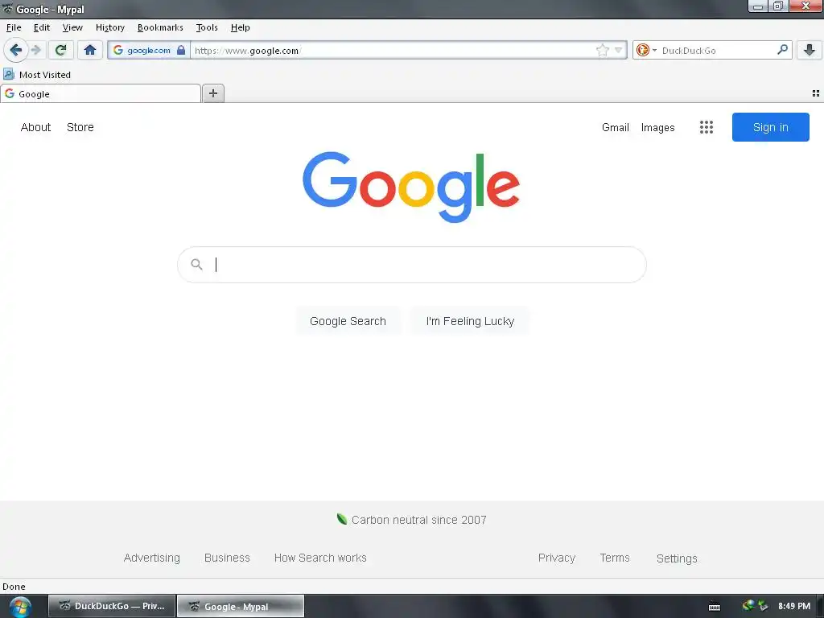
Task: Click the magnifier icon in Google search box
Action: point(196,264)
